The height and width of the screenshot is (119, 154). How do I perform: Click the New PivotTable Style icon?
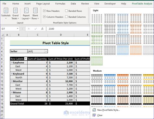94,110
